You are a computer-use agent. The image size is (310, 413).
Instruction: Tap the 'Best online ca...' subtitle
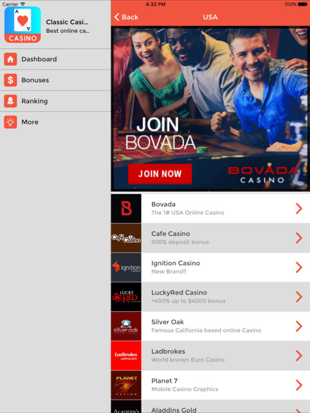pyautogui.click(x=68, y=31)
